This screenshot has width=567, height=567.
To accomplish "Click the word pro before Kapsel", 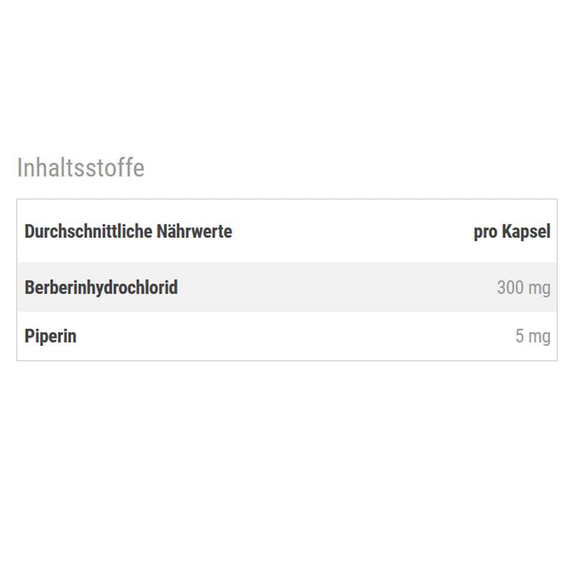I will coord(485,232).
